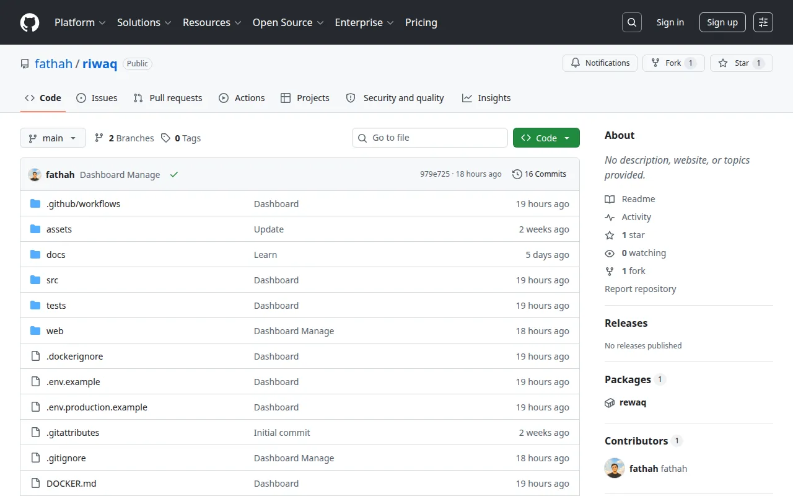This screenshot has width=793, height=496.
Task: Click the tests folder icon
Action: pos(35,305)
